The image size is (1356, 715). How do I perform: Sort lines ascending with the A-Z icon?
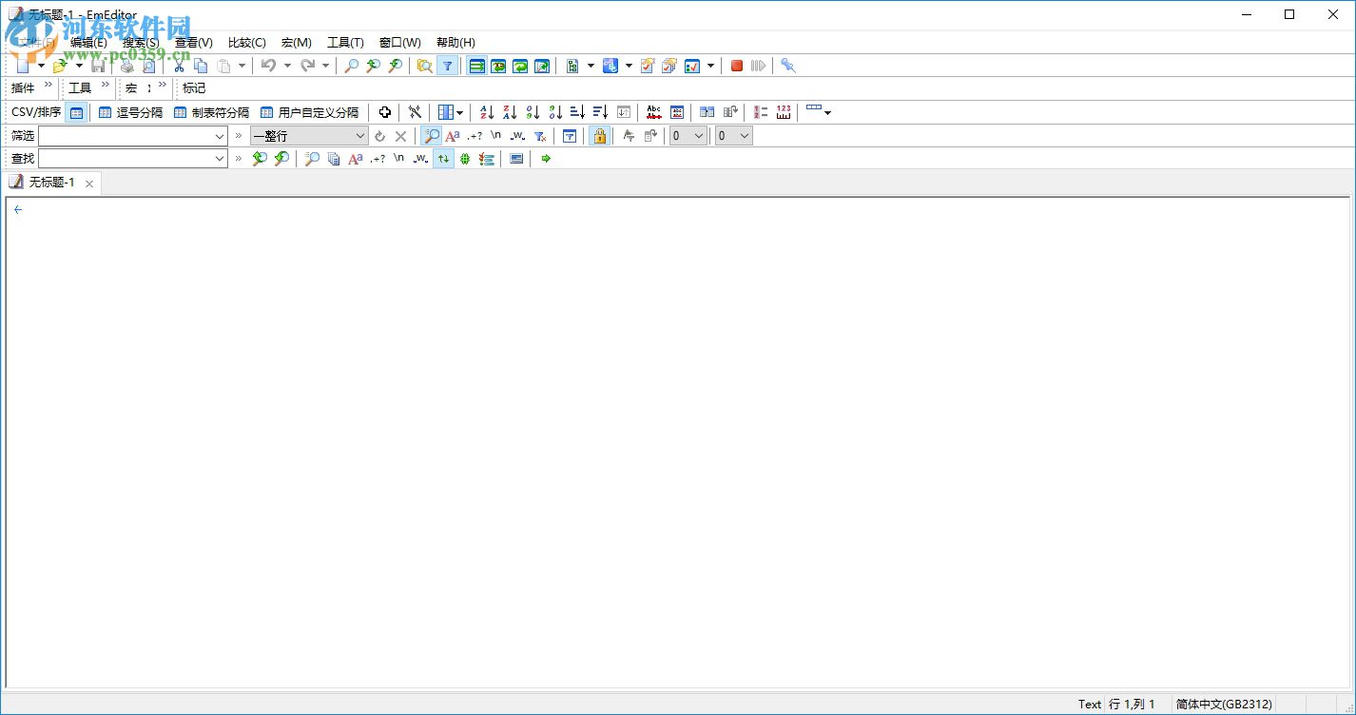(x=485, y=111)
